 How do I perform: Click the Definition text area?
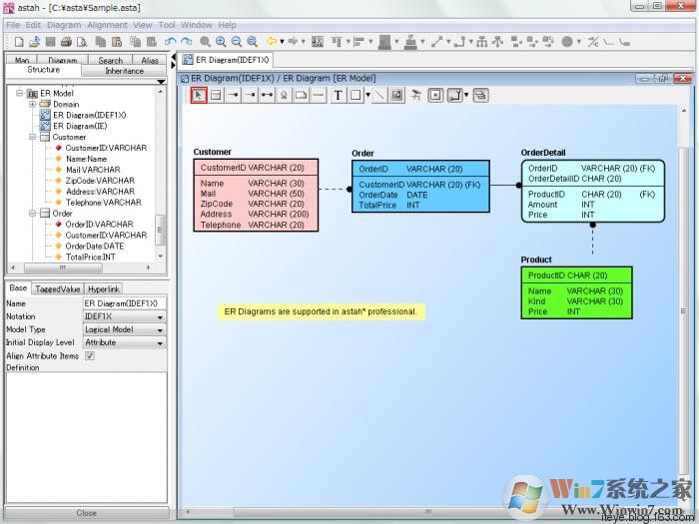[87, 438]
